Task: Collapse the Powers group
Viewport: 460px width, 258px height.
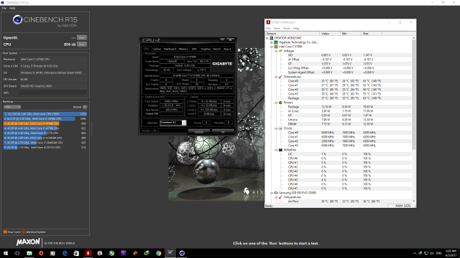Action: point(276,102)
